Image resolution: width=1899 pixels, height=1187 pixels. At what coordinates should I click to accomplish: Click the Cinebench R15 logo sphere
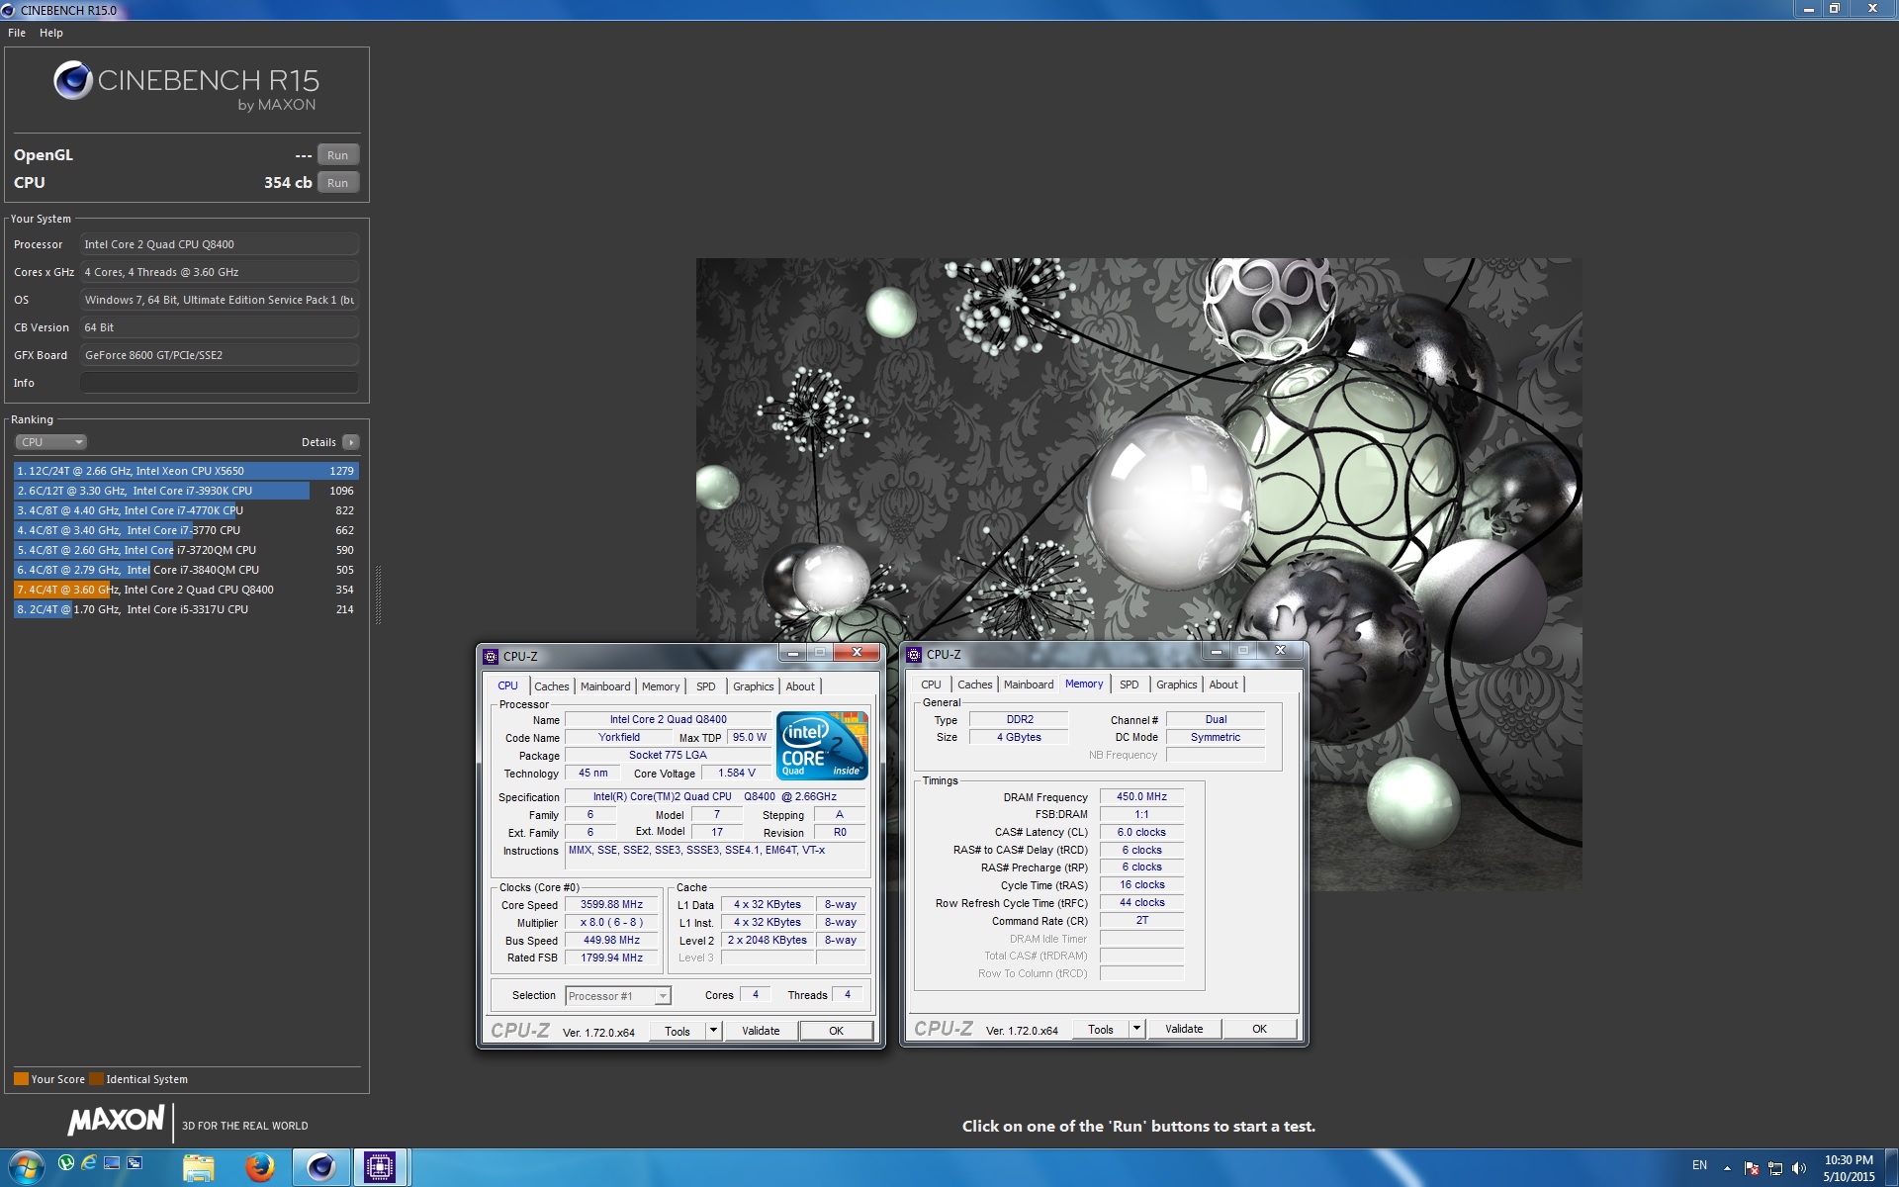pyautogui.click(x=72, y=80)
